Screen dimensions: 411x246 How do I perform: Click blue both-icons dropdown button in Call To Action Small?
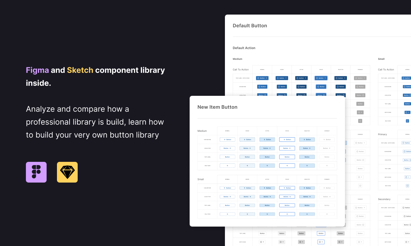point(407,112)
